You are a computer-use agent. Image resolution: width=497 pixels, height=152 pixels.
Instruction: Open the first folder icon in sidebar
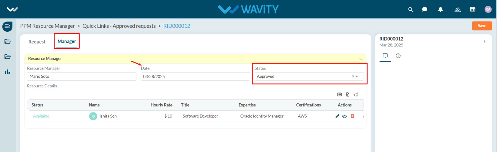coord(8,41)
